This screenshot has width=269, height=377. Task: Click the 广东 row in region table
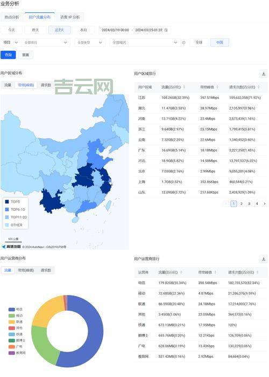(201, 150)
